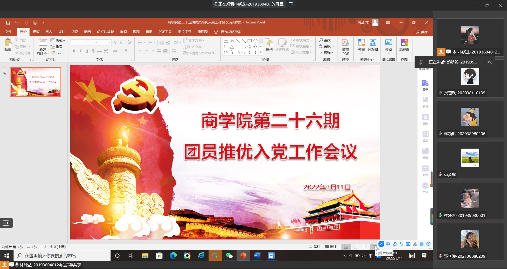Open Word from the taskbar
Image resolution: width=507 pixels, height=269 pixels.
click(257, 256)
